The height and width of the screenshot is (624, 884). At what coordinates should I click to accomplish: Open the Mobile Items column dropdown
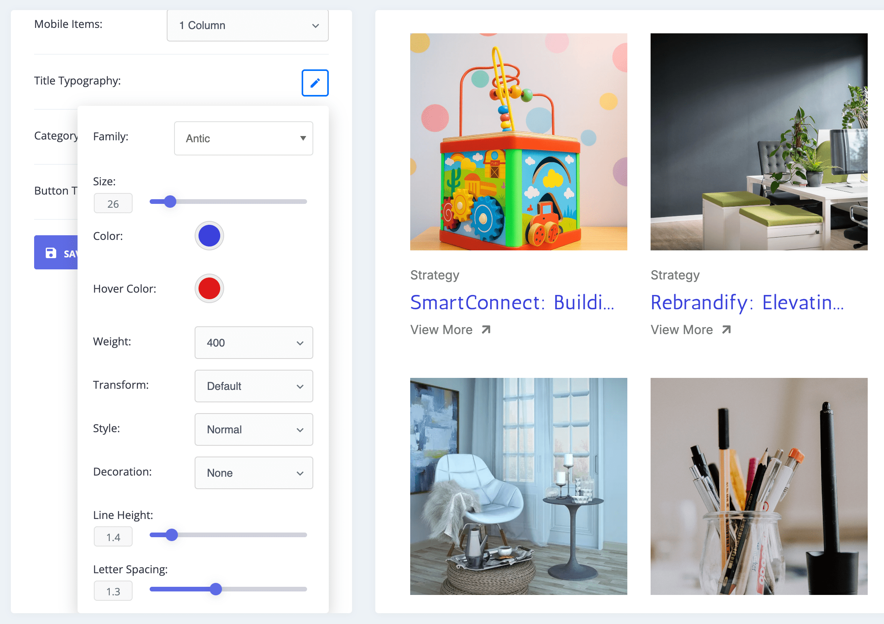tap(247, 25)
